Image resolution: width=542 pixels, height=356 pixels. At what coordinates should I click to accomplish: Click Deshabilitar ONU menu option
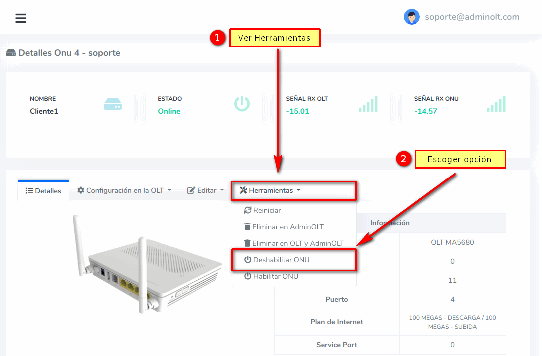pyautogui.click(x=281, y=260)
